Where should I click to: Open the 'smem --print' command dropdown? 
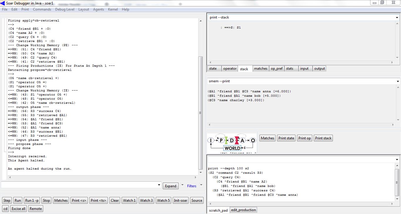pyautogui.click(x=398, y=81)
